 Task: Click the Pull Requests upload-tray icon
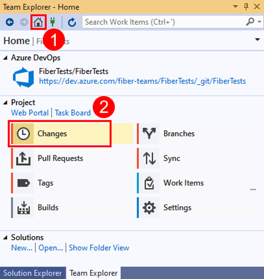[23, 158]
